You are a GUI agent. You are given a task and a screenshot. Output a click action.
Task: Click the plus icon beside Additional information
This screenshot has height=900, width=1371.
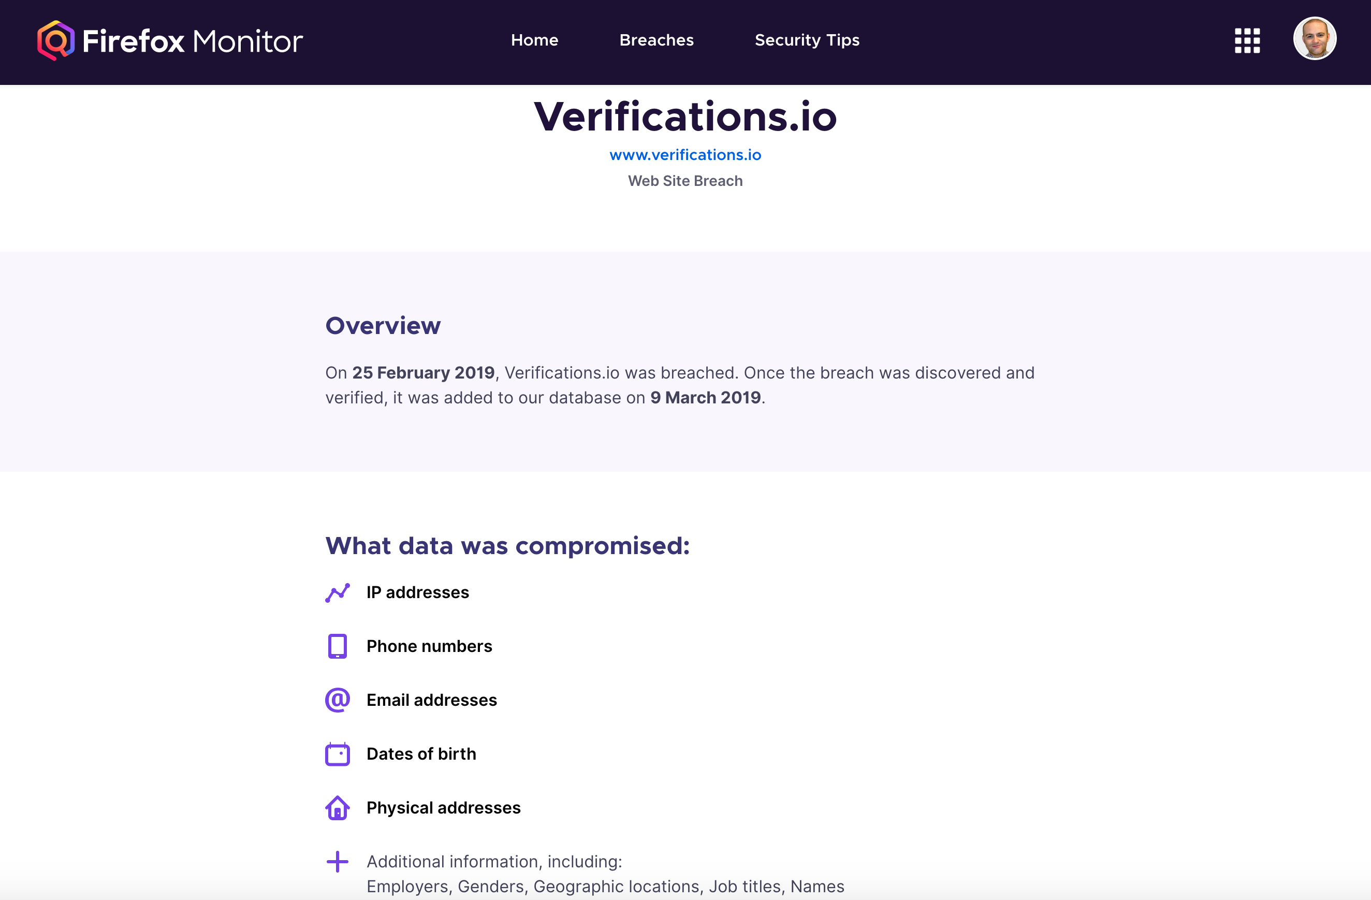338,862
